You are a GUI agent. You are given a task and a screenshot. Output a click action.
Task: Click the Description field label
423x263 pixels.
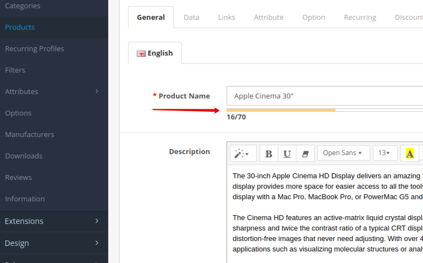point(189,152)
